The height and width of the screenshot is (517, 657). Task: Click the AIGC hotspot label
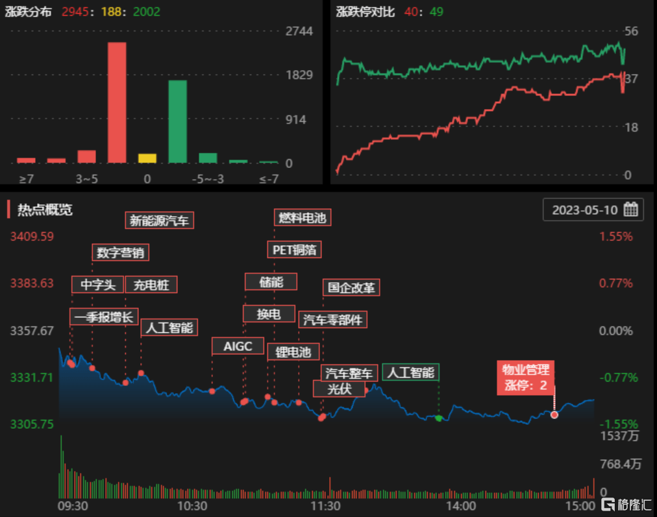point(237,346)
